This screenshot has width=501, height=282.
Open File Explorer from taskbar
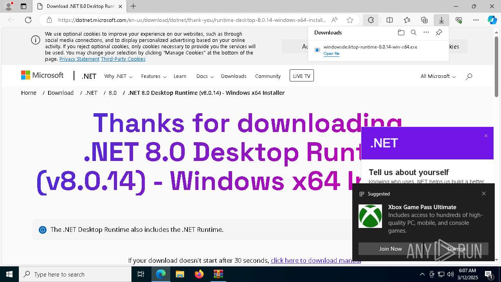[180, 274]
